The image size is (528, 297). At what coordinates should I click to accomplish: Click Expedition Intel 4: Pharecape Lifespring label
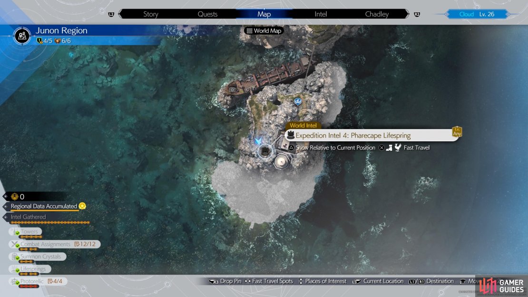click(353, 136)
